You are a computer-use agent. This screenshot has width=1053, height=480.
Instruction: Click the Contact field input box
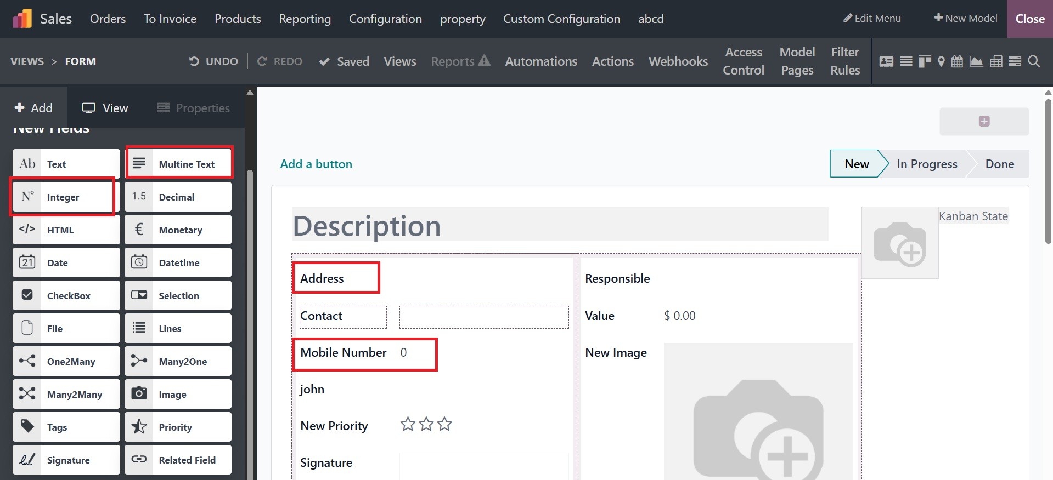tap(483, 317)
